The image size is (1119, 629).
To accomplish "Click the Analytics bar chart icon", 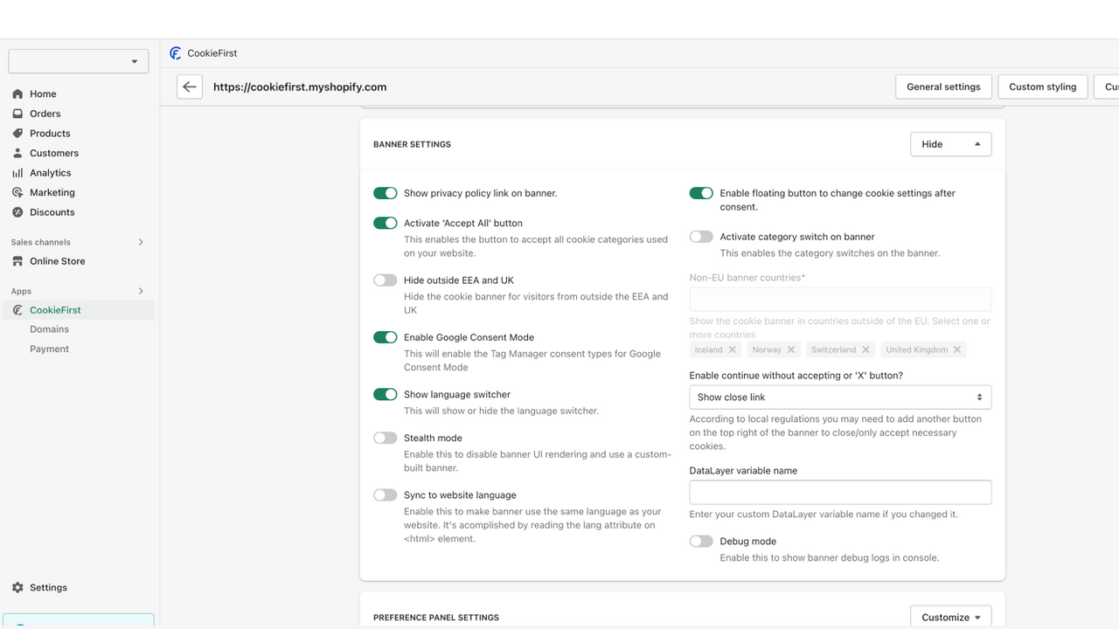I will 17,173.
